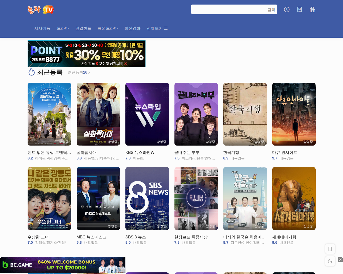The height and width of the screenshot is (274, 343).
Task: Click the flame icon beside 최근등록
Action: pyautogui.click(x=32, y=72)
